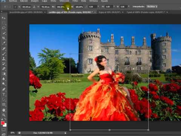
Task: Change the screen mode icon
Action: coord(3,134)
